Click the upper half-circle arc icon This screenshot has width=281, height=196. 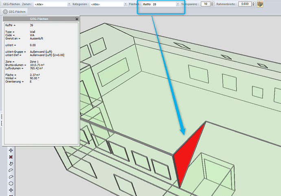pyautogui.click(x=11, y=170)
